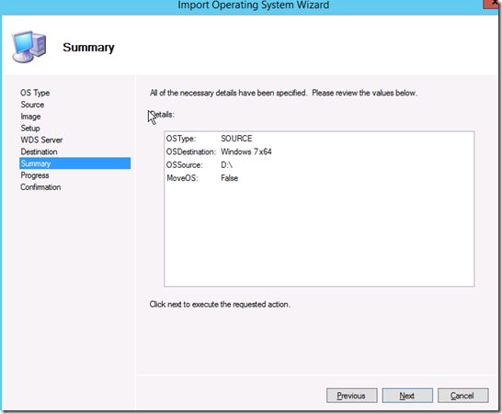Click the SOURCE value

pyautogui.click(x=236, y=139)
